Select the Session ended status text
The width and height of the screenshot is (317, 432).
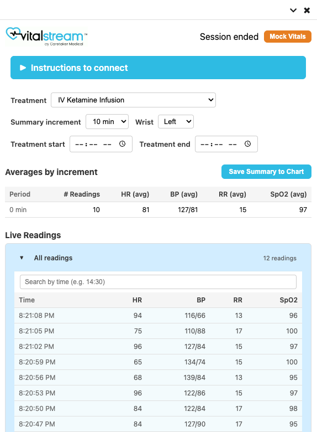pos(229,37)
